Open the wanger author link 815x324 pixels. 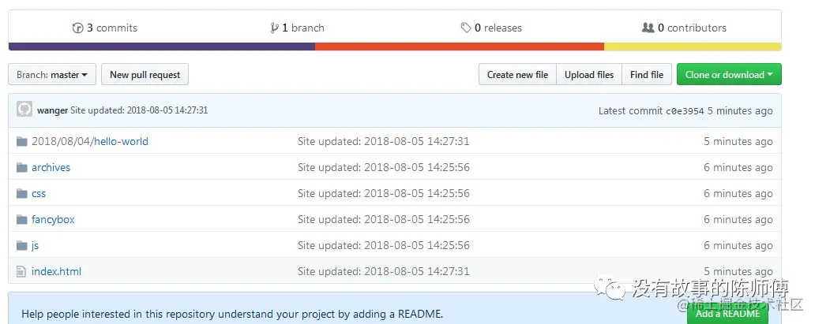coord(52,110)
